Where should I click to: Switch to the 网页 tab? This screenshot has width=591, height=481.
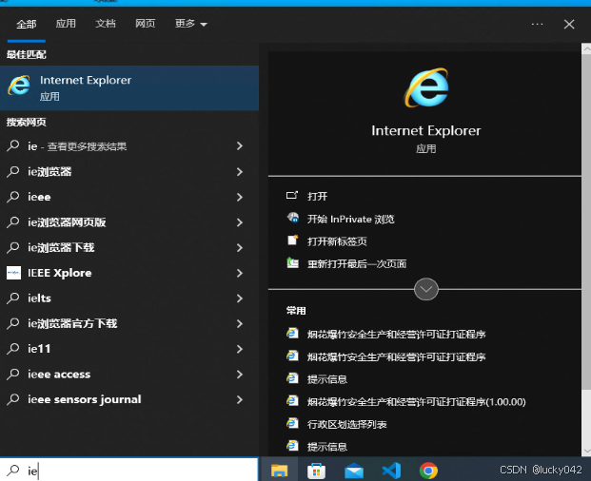pos(145,24)
